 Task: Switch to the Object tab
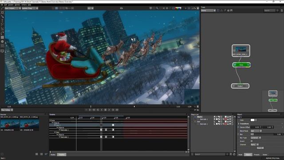click(248, 155)
